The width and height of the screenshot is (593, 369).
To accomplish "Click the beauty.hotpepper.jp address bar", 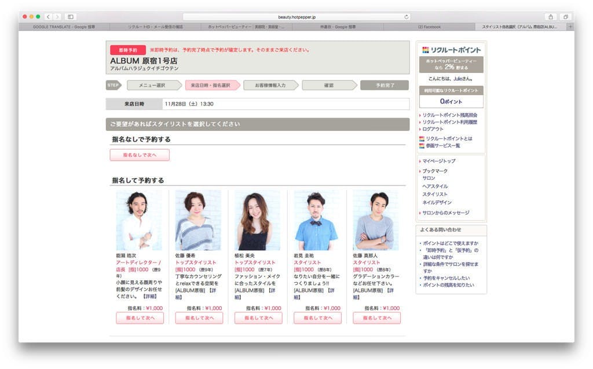I will tap(296, 17).
